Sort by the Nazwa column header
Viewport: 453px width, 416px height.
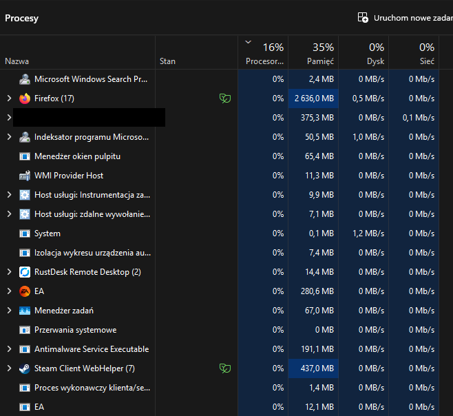pyautogui.click(x=17, y=61)
